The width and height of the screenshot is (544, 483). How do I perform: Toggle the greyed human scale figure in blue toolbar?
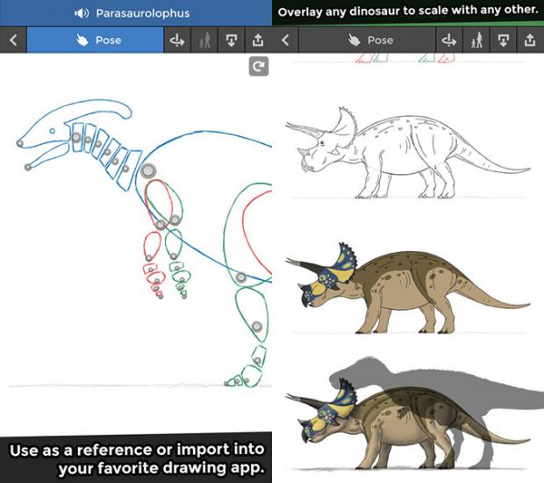click(205, 40)
